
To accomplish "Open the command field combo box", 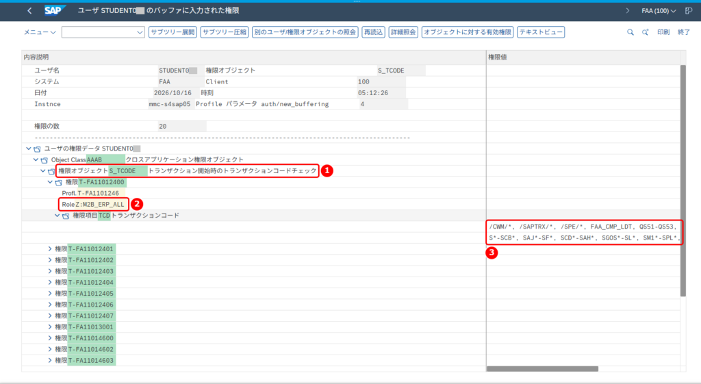I will 103,32.
